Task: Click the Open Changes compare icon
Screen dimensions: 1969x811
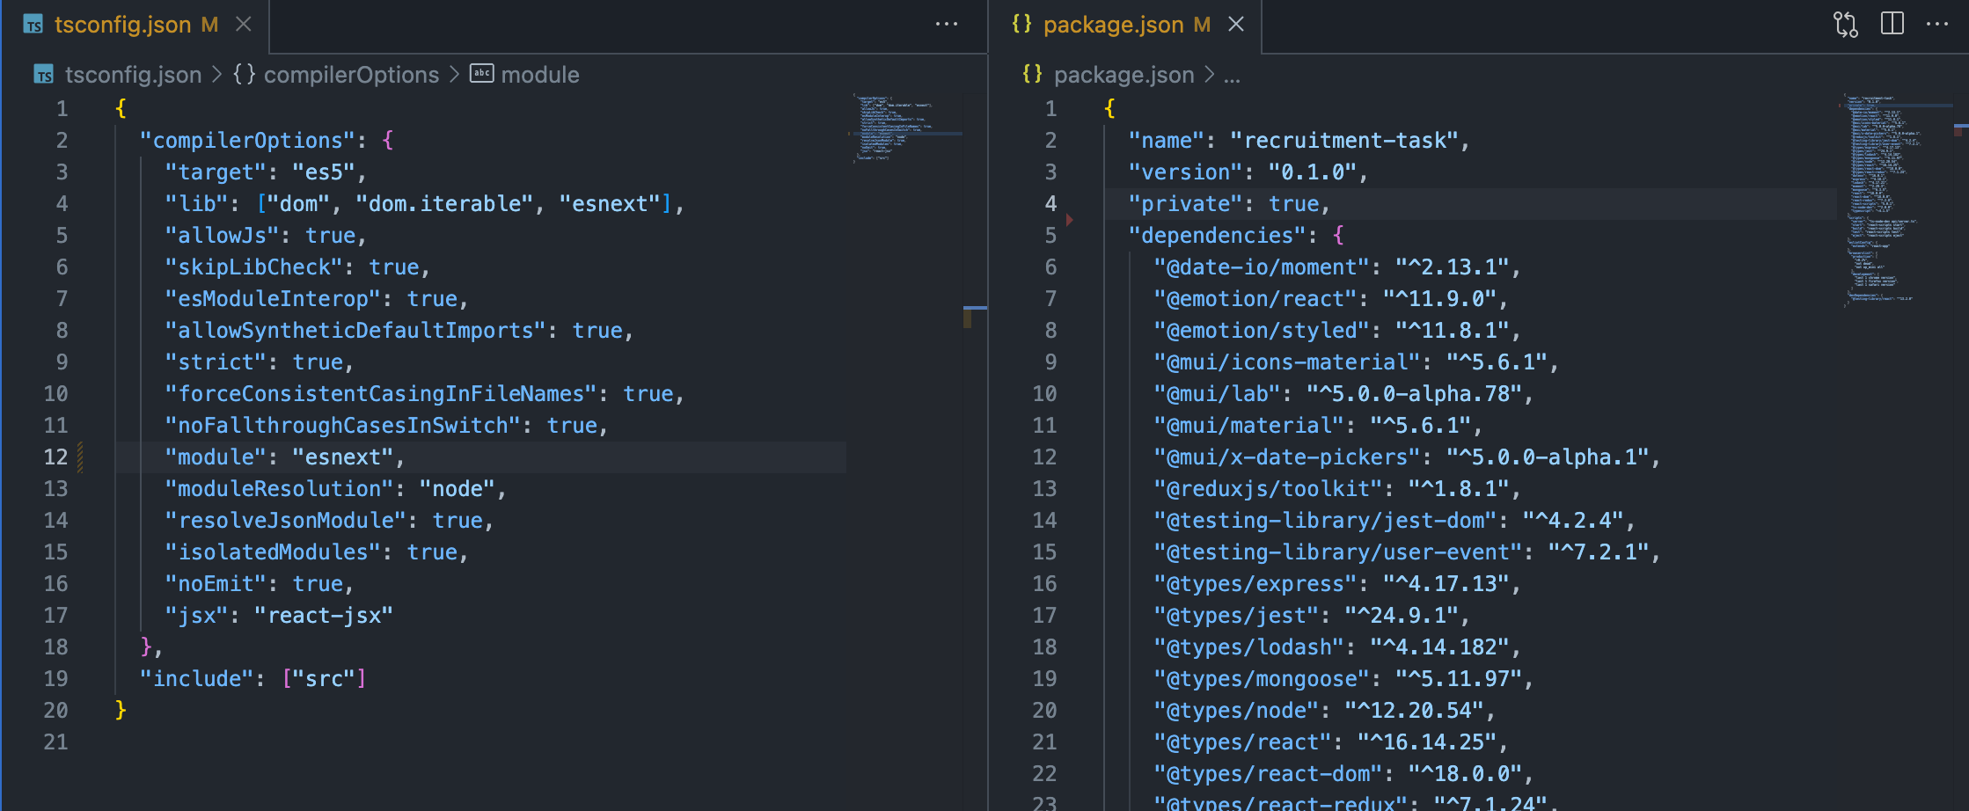Action: click(x=1846, y=25)
